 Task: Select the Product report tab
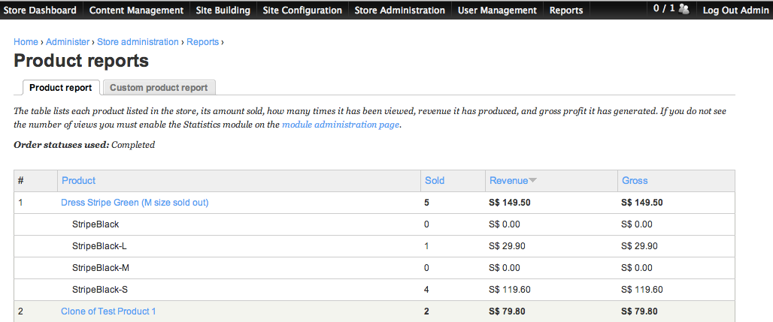pos(61,88)
